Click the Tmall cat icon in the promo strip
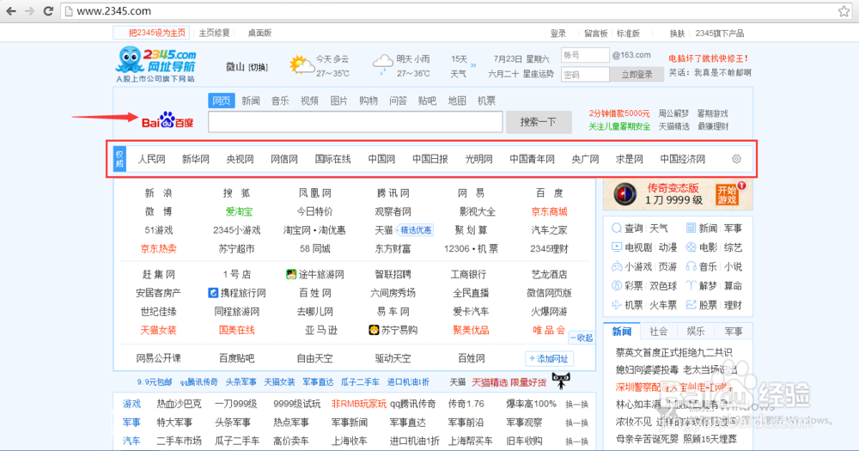This screenshot has height=451, width=859. [561, 381]
